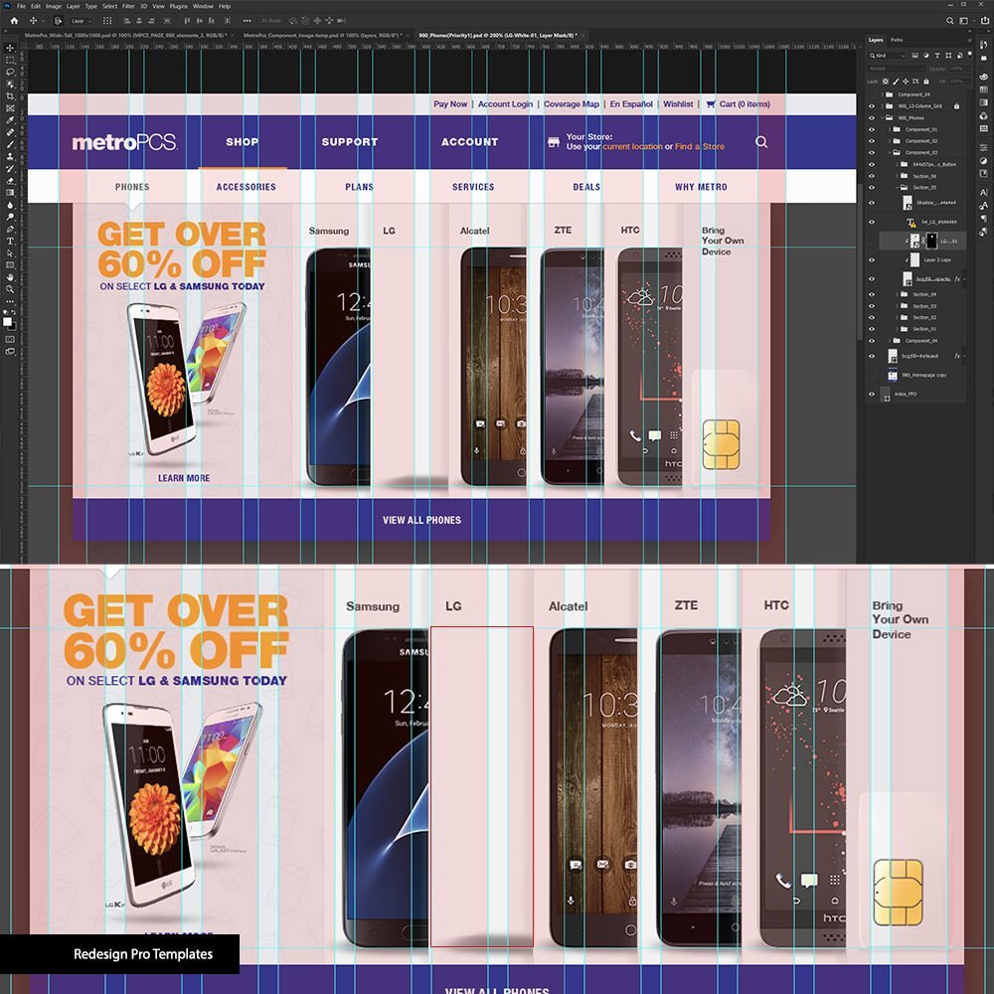Select the Zoom magnifier tool
Viewport: 994px width, 994px height.
coord(9,288)
